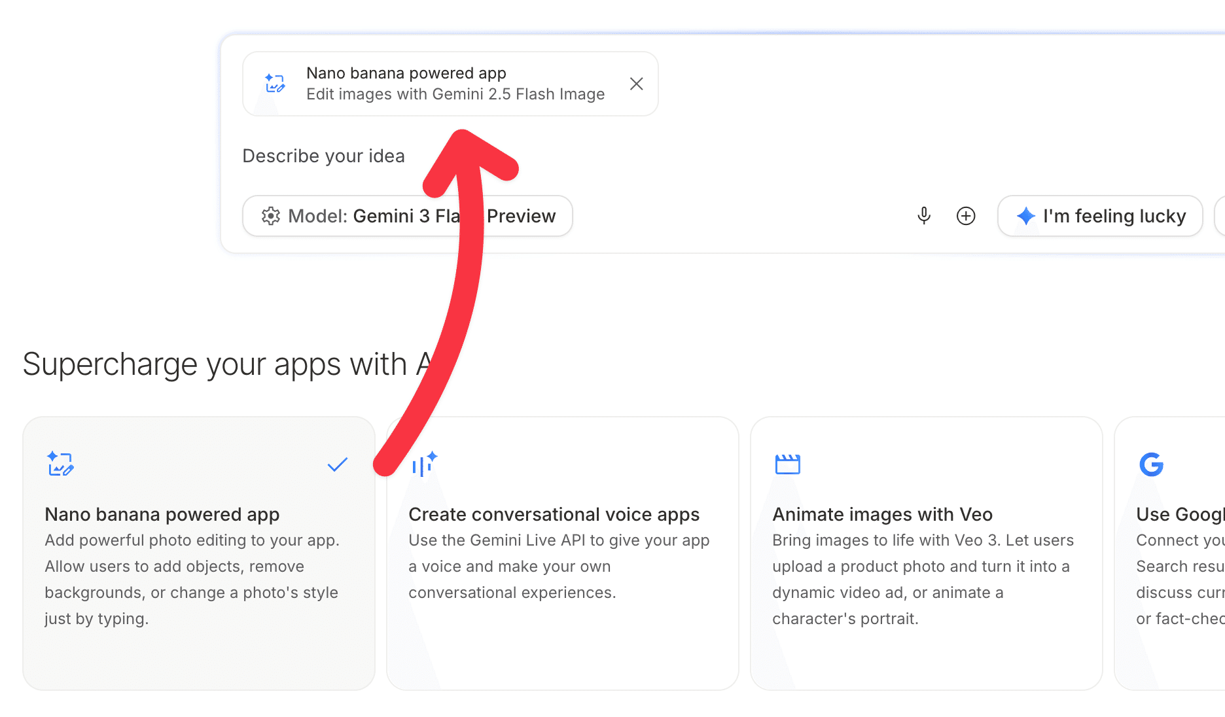Click the clapperboard icon on the Veo card
1225x717 pixels.
click(787, 464)
